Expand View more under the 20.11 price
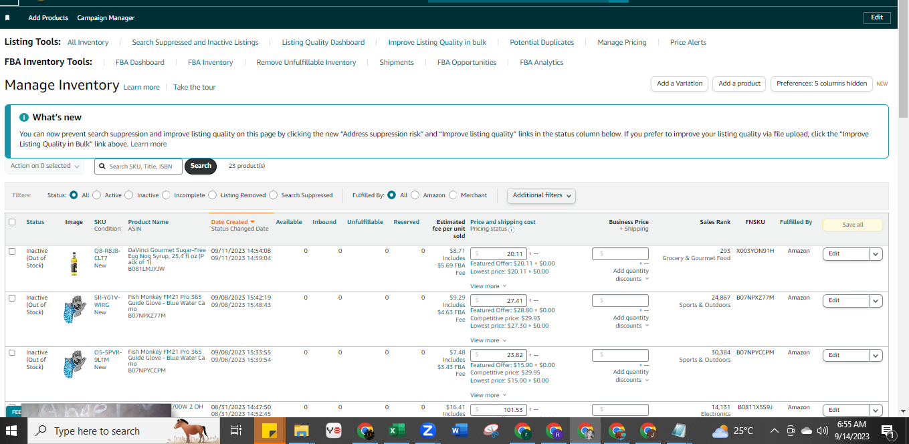909x444 pixels. coord(488,286)
